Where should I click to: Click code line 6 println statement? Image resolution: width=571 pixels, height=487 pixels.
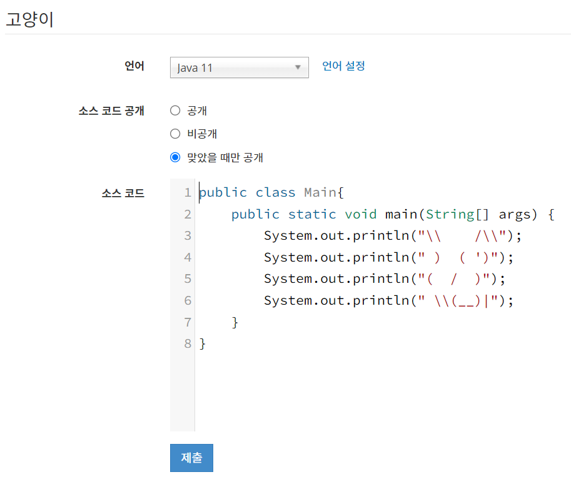[388, 300]
